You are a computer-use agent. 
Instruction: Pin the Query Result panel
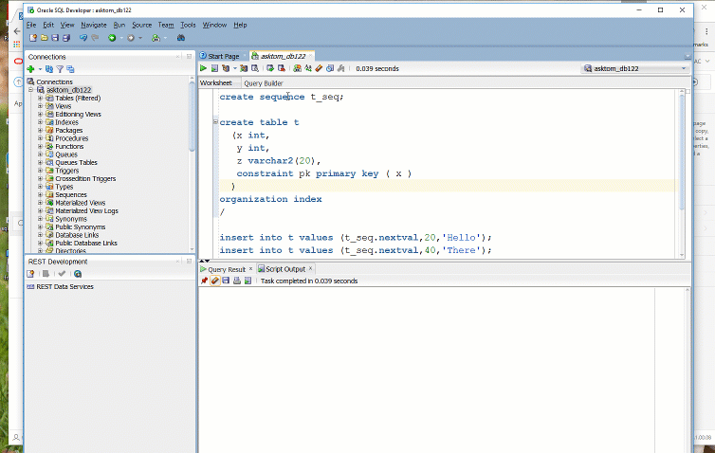click(204, 281)
